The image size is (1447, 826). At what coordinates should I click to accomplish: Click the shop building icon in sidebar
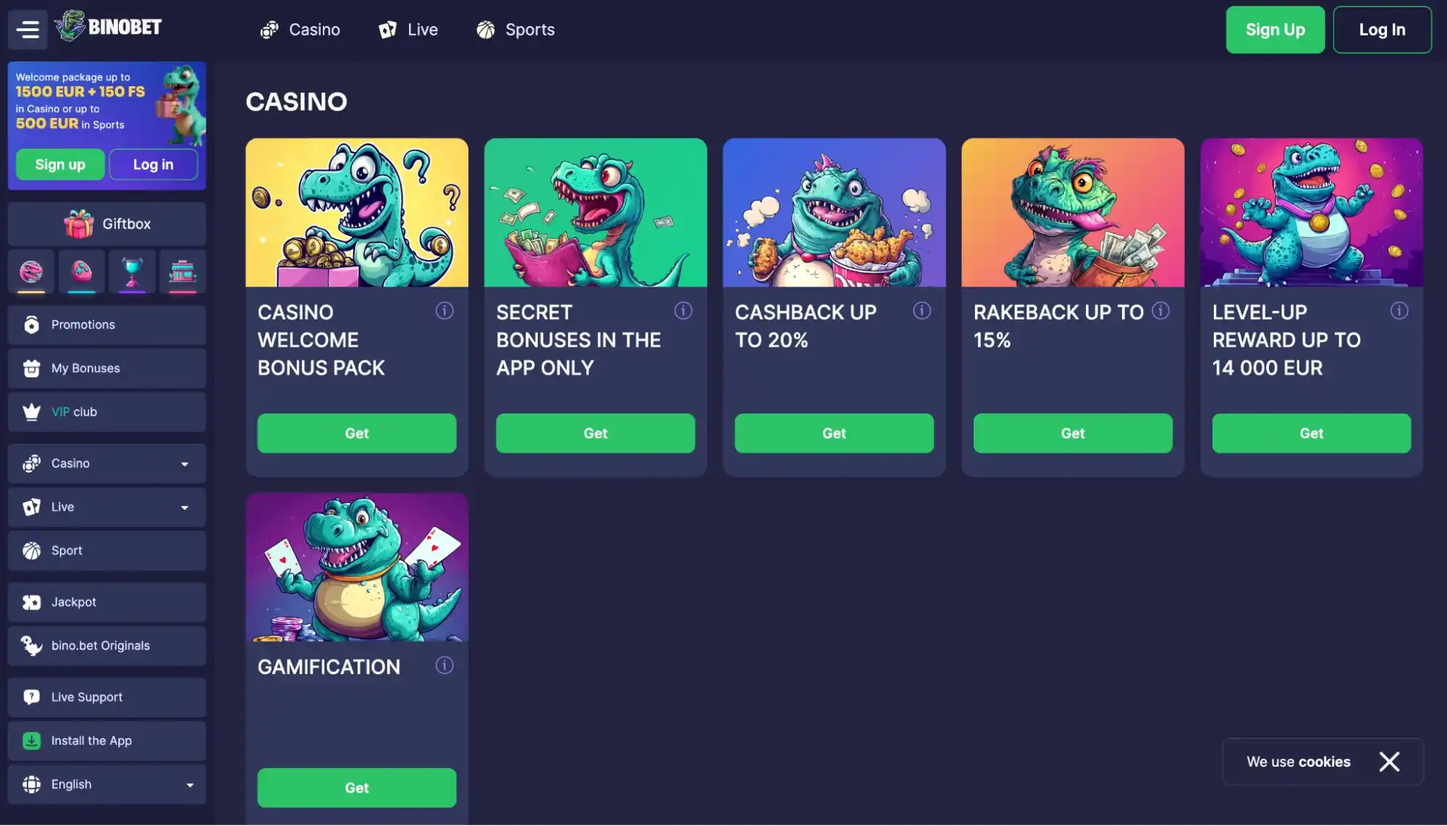(x=182, y=271)
